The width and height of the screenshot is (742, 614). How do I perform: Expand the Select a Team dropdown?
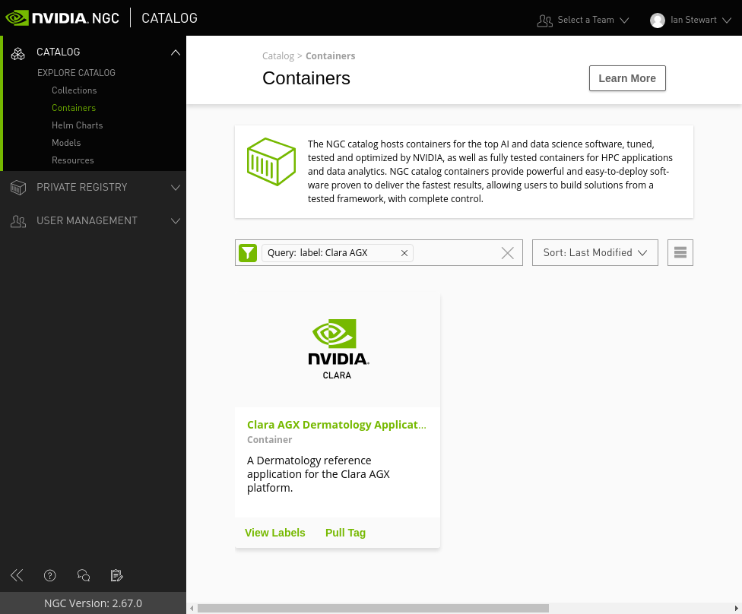tap(583, 21)
